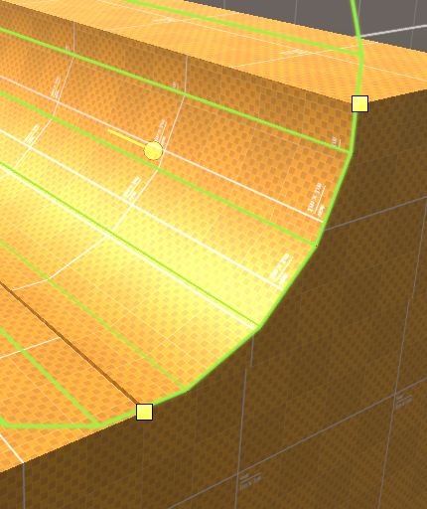Select the upper-right square vertex handle

point(359,103)
